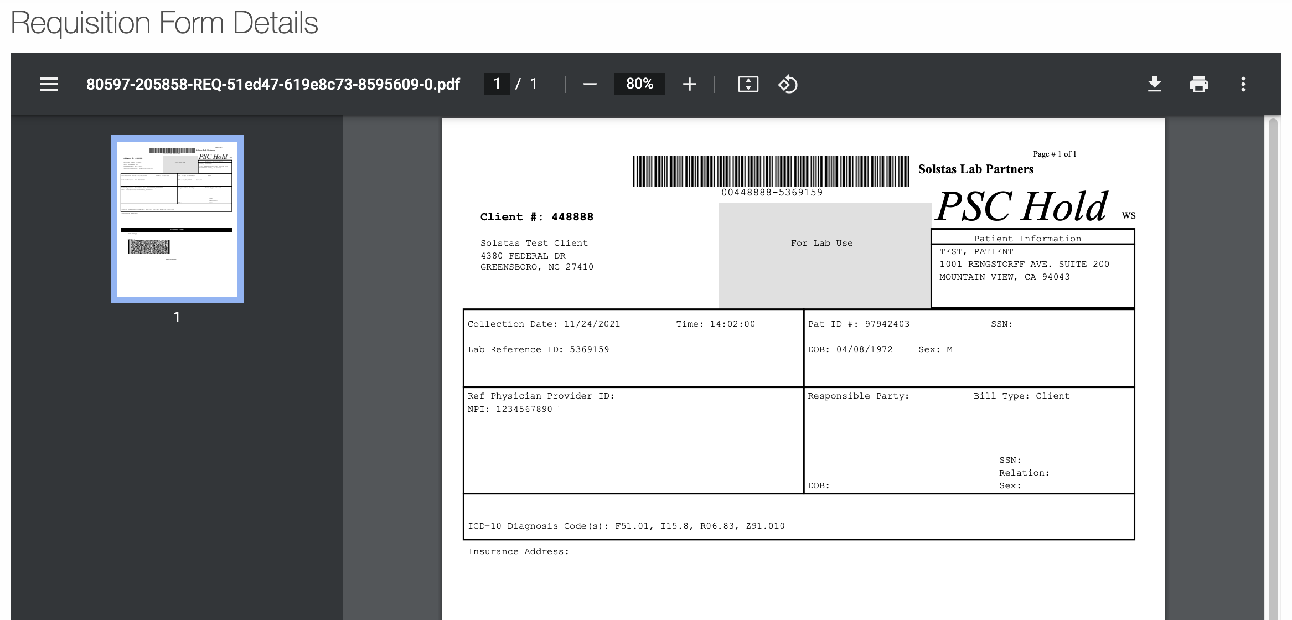Click the Solstas Test Client text

[534, 243]
